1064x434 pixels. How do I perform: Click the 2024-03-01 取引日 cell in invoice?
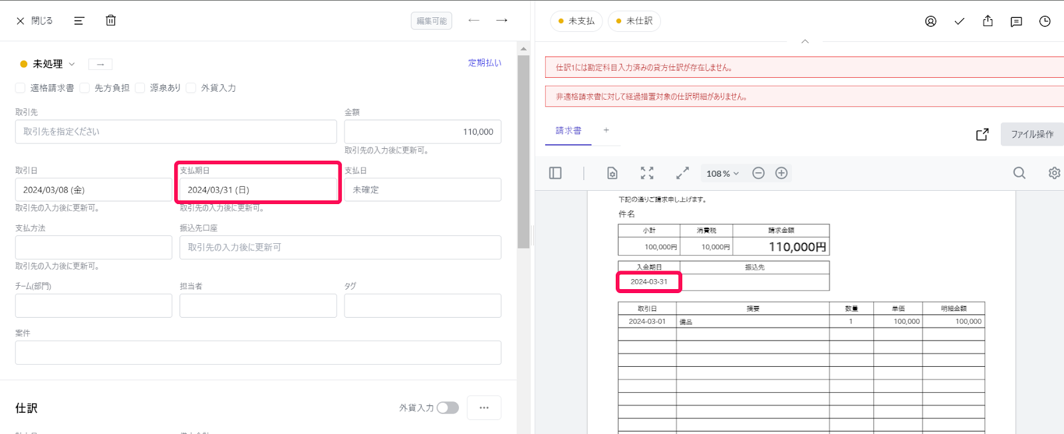pos(647,321)
